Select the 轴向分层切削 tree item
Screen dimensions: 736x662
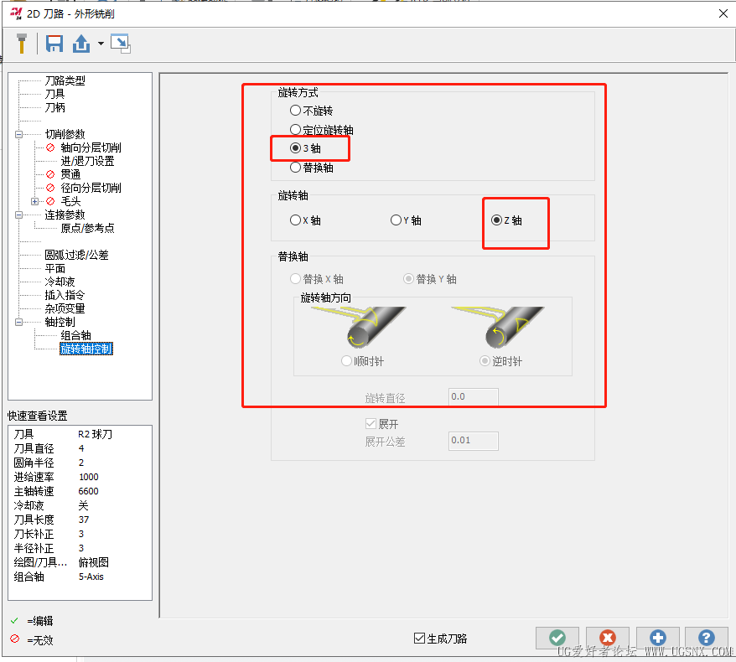pyautogui.click(x=91, y=147)
